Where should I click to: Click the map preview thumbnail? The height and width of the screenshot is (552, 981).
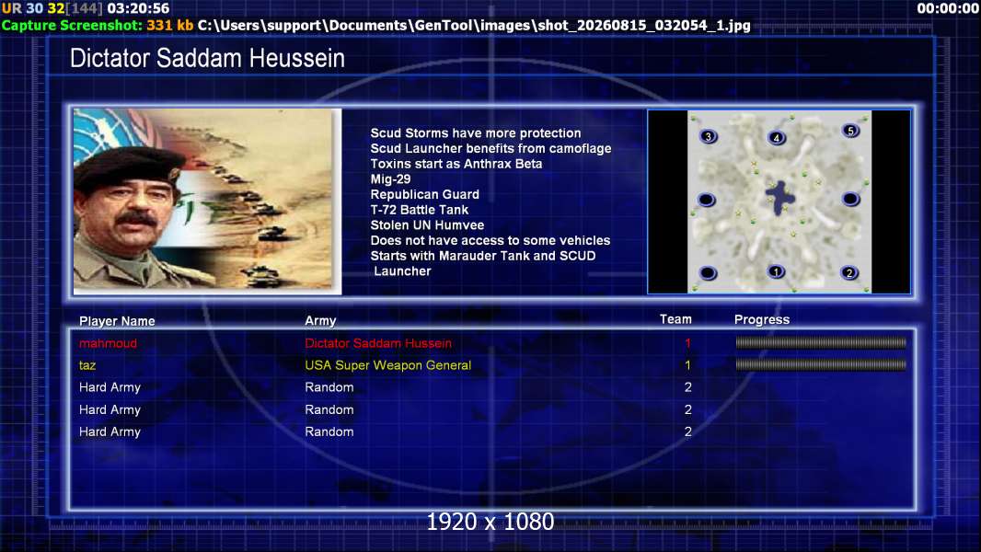[779, 201]
